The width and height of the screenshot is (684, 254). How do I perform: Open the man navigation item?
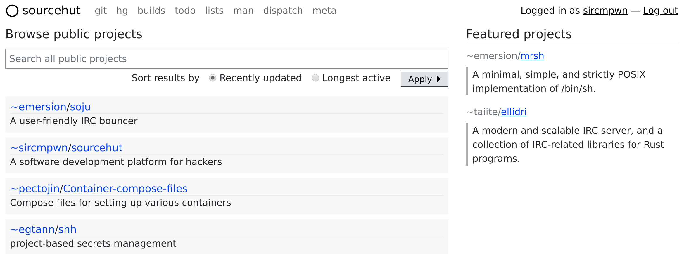click(243, 11)
